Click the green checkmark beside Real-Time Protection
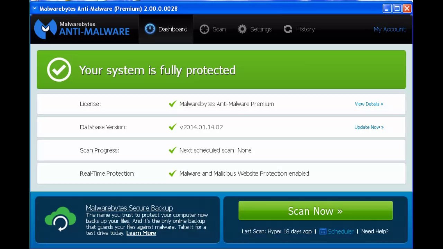This screenshot has height=249, width=443. [172, 173]
